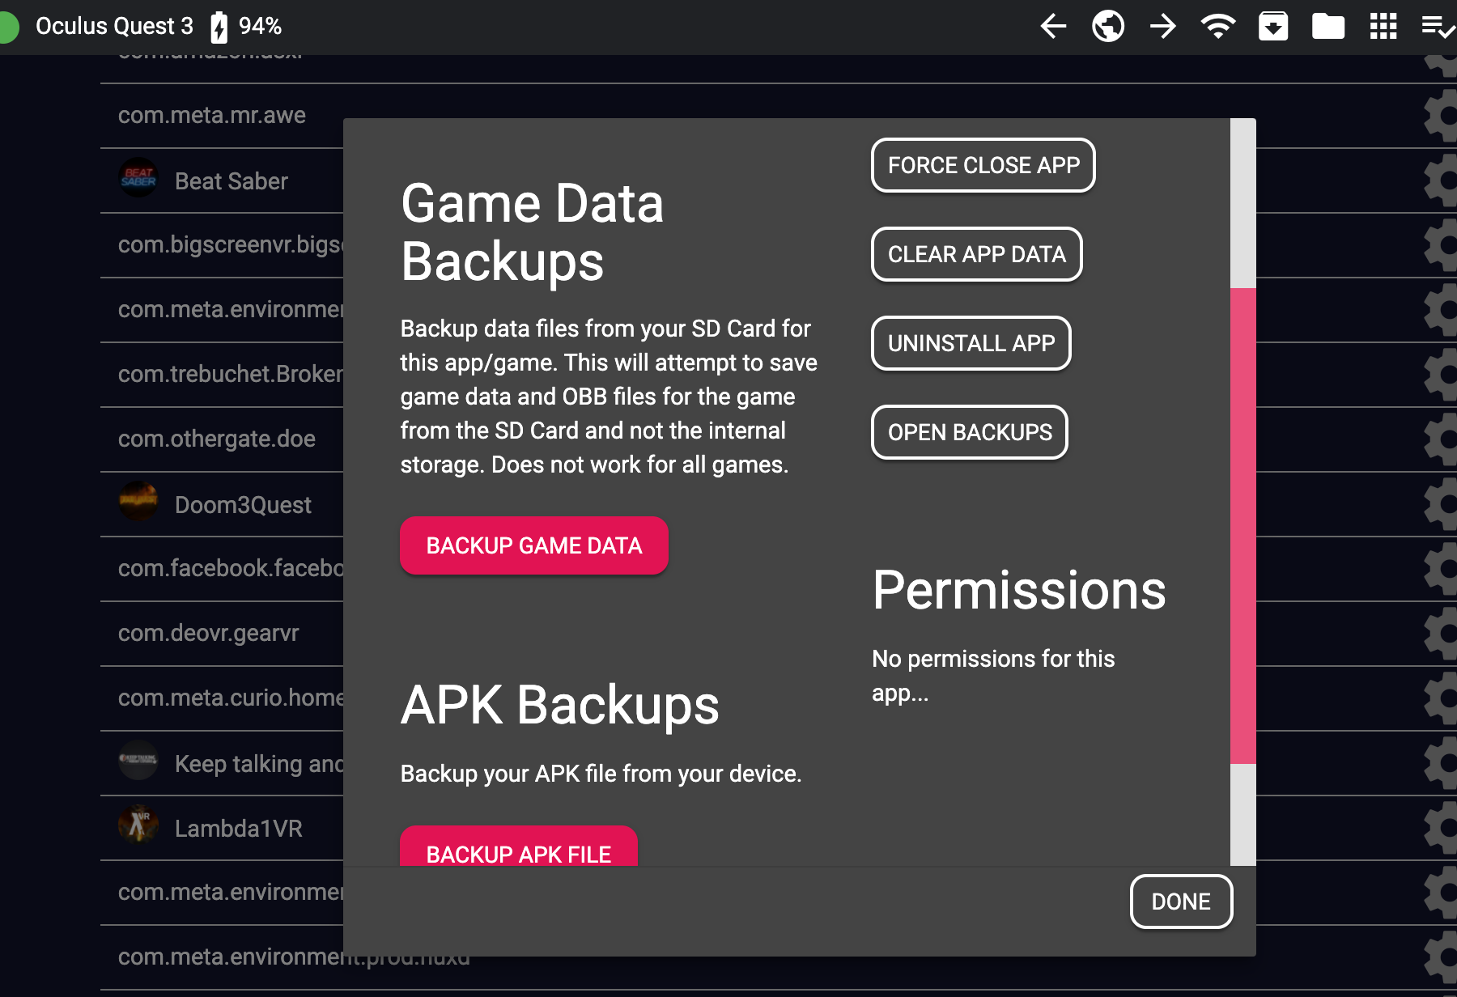This screenshot has height=997, width=1457.
Task: Close the dialog with DONE
Action: 1180,902
